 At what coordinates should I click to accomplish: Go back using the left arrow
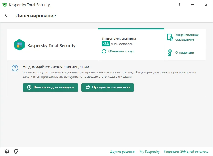[7, 15]
